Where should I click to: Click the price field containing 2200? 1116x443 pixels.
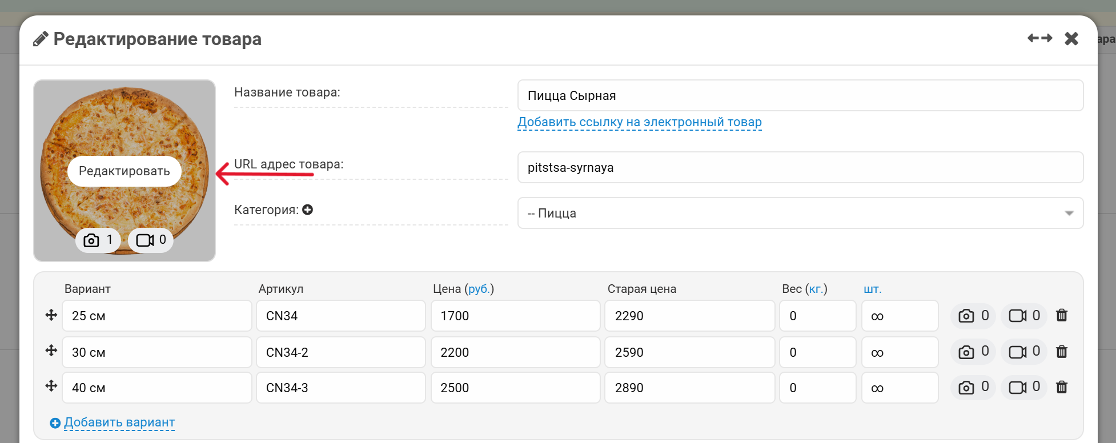point(515,352)
